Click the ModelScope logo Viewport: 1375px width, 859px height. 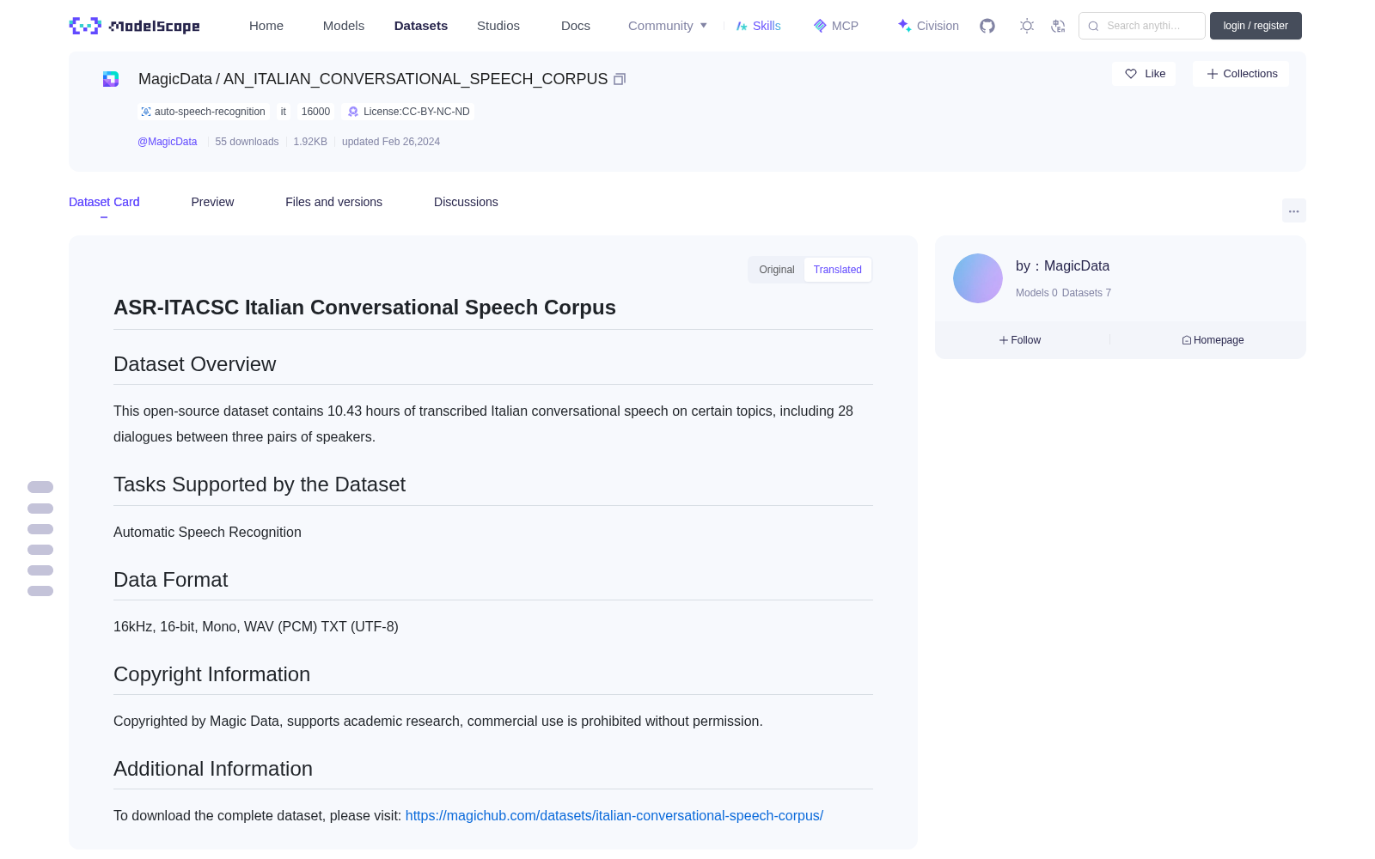click(x=135, y=26)
